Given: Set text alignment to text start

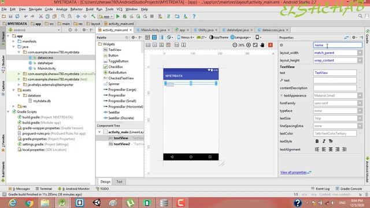Looking at the screenshot, I should [324, 149].
